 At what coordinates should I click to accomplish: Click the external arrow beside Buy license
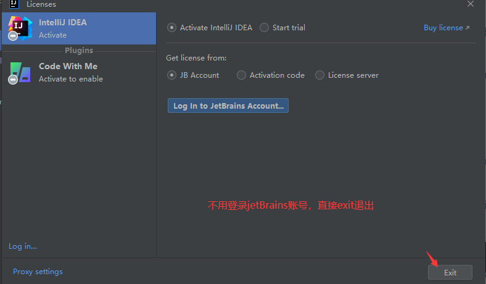pos(467,28)
